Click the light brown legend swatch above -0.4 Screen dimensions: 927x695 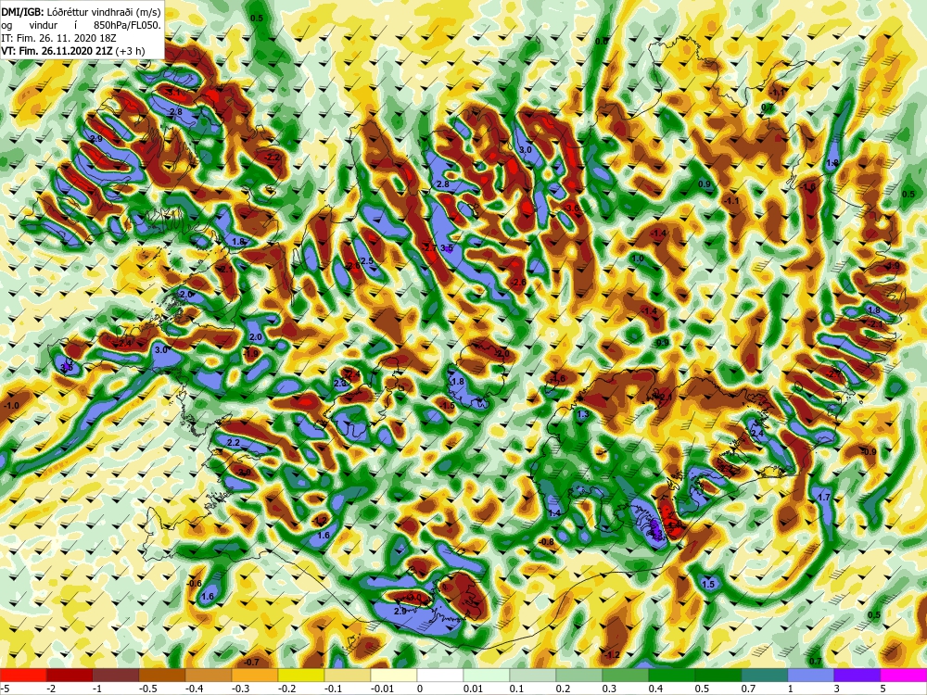click(x=209, y=675)
